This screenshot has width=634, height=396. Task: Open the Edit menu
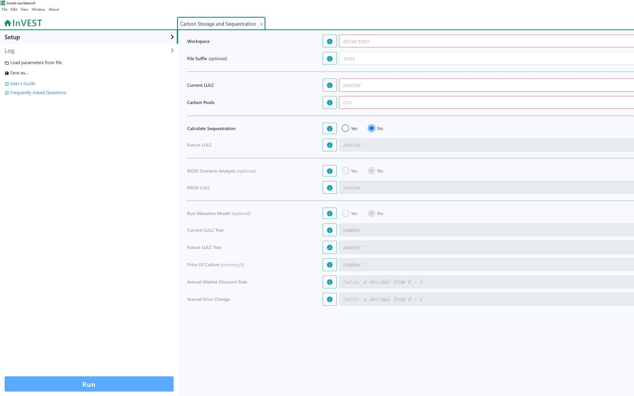click(x=14, y=9)
